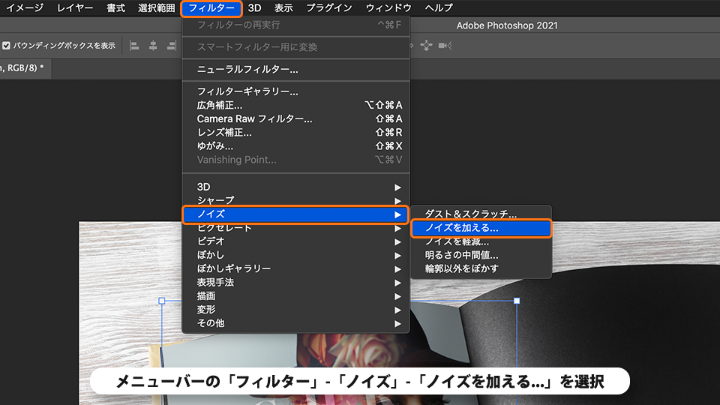
Task: Expand the 3D filter submenu
Action: tap(295, 187)
